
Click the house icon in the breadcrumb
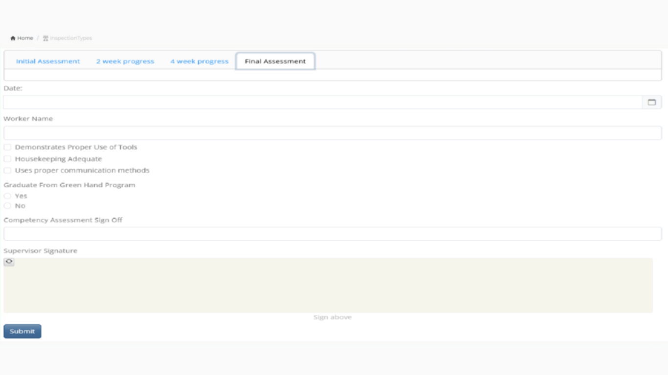pyautogui.click(x=13, y=38)
